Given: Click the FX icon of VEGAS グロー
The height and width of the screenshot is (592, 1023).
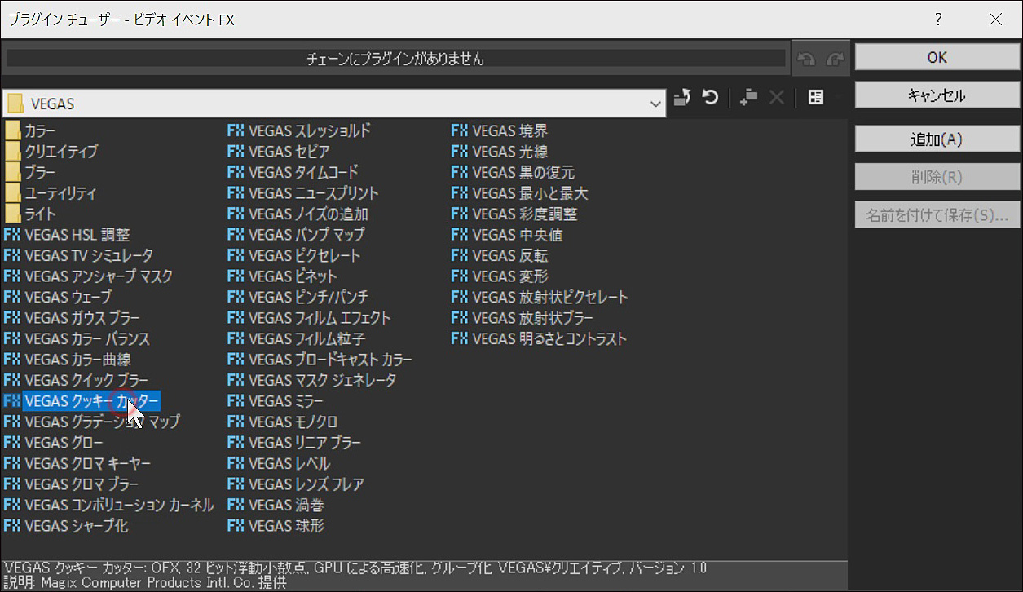Looking at the screenshot, I should point(12,443).
